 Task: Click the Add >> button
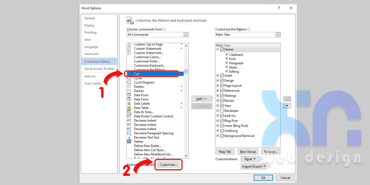202,99
